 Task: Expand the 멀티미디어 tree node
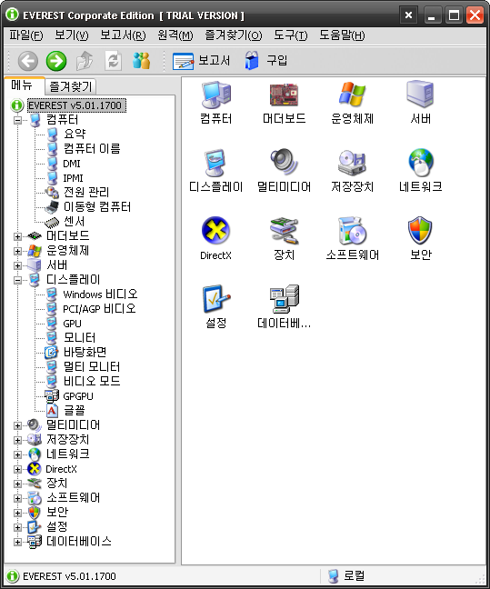tap(17, 425)
